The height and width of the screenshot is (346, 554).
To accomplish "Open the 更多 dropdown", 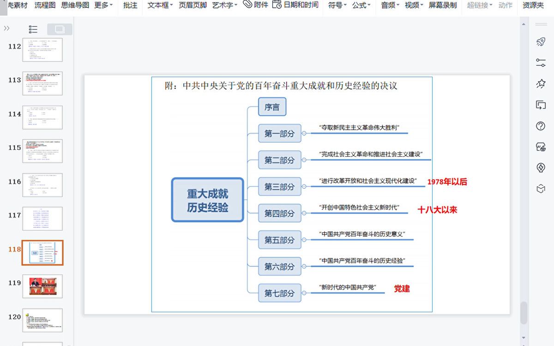I will click(104, 5).
